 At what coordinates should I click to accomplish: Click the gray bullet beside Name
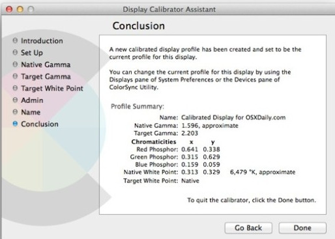point(15,112)
